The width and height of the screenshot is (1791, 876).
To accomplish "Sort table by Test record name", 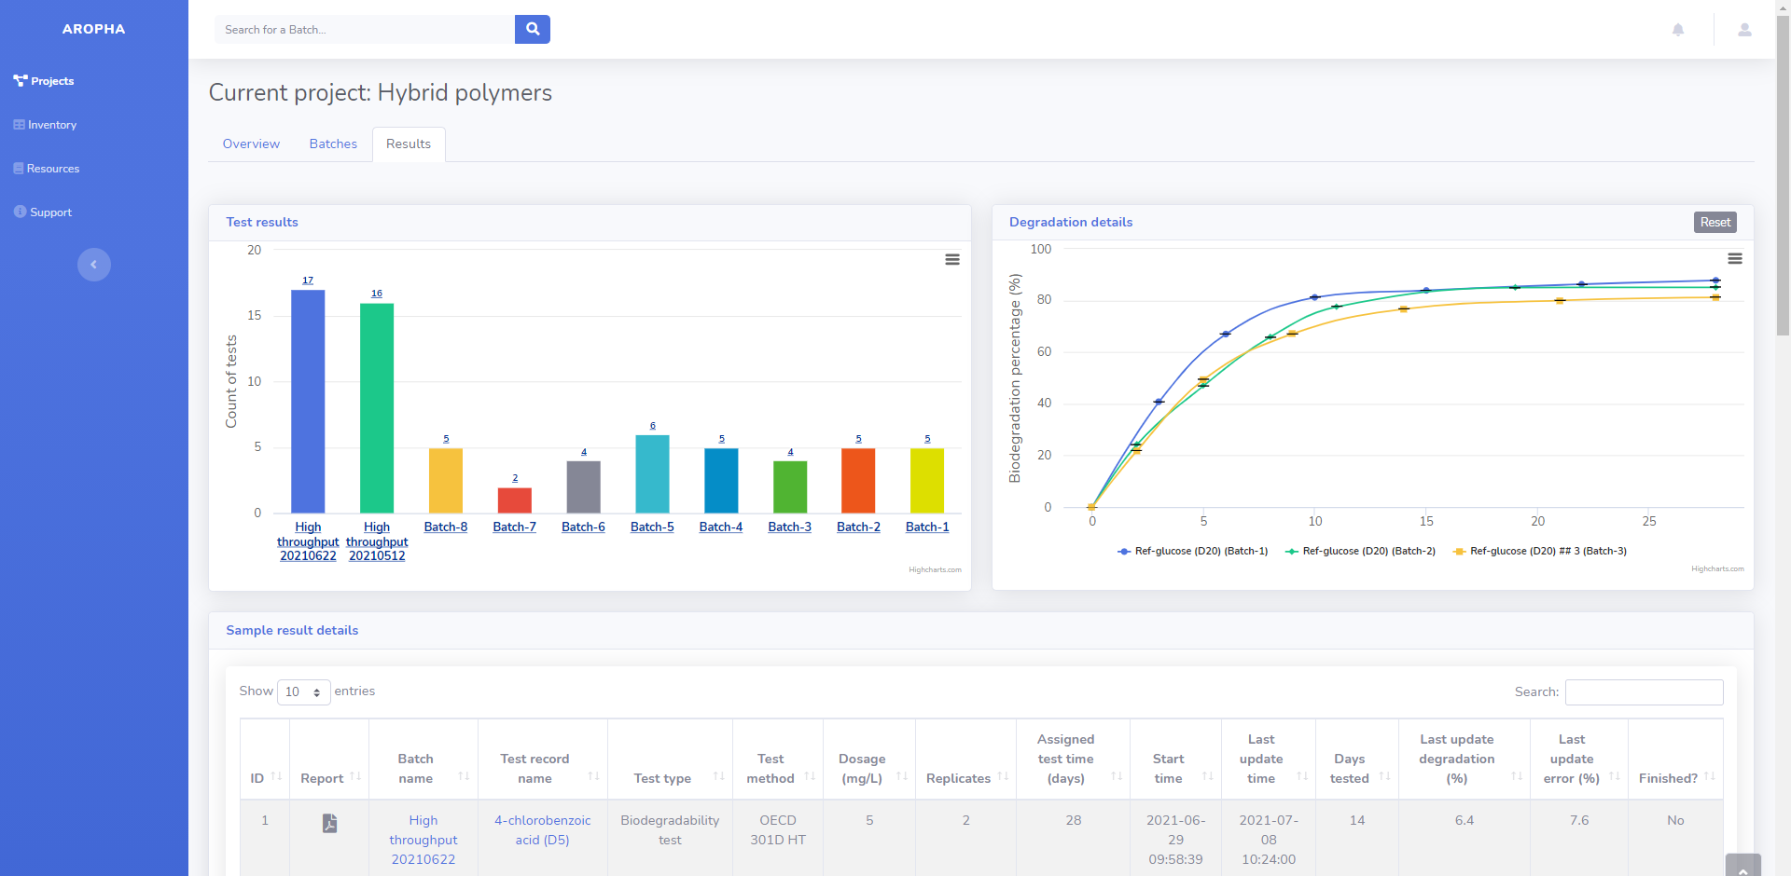I will (x=593, y=776).
